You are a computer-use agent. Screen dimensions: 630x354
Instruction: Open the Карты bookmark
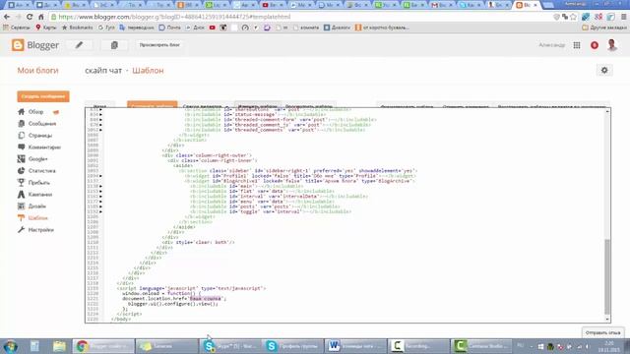pyautogui.click(x=46, y=28)
